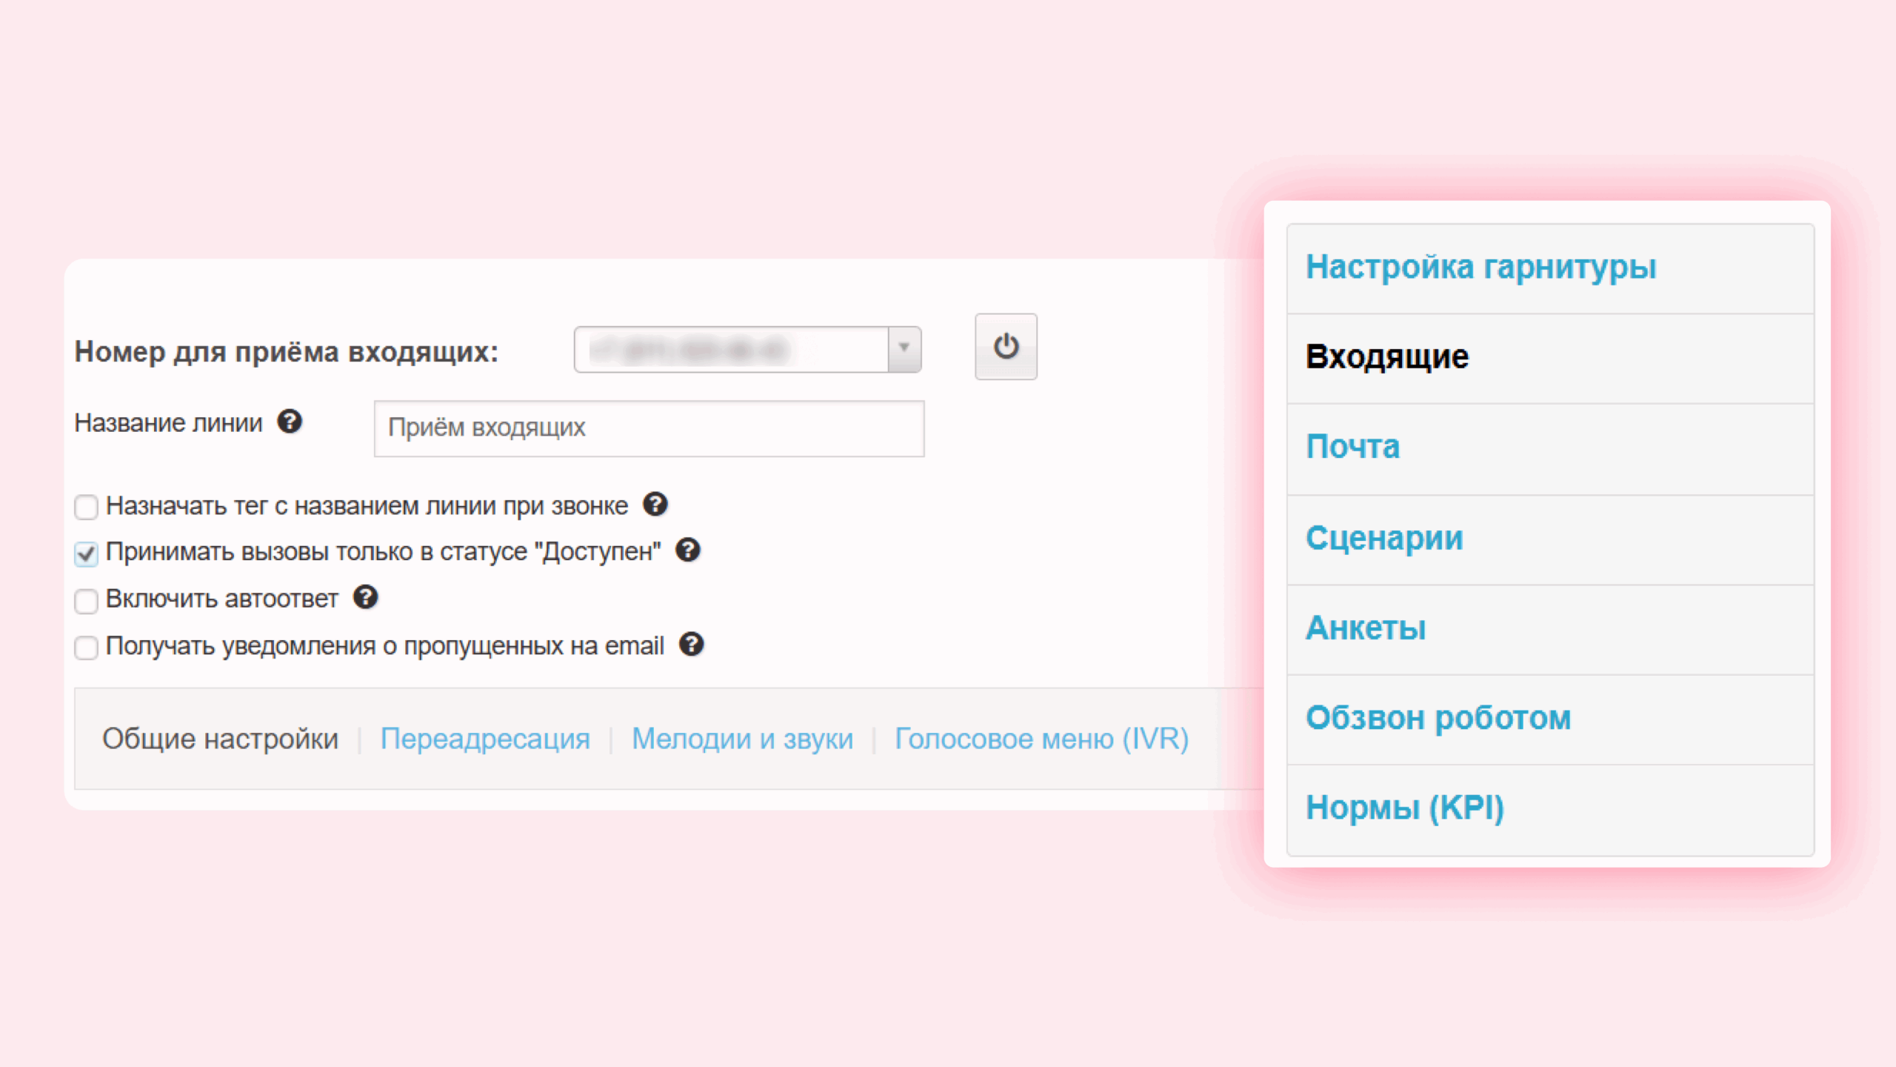Enable missed call email notifications checkbox

86,648
